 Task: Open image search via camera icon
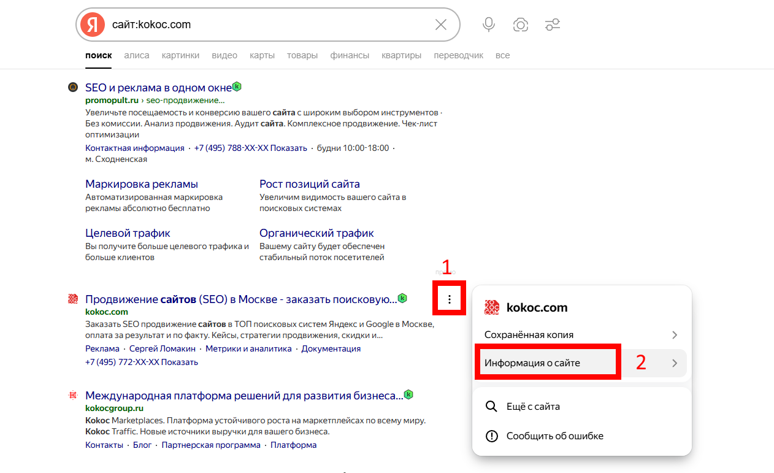(x=520, y=25)
